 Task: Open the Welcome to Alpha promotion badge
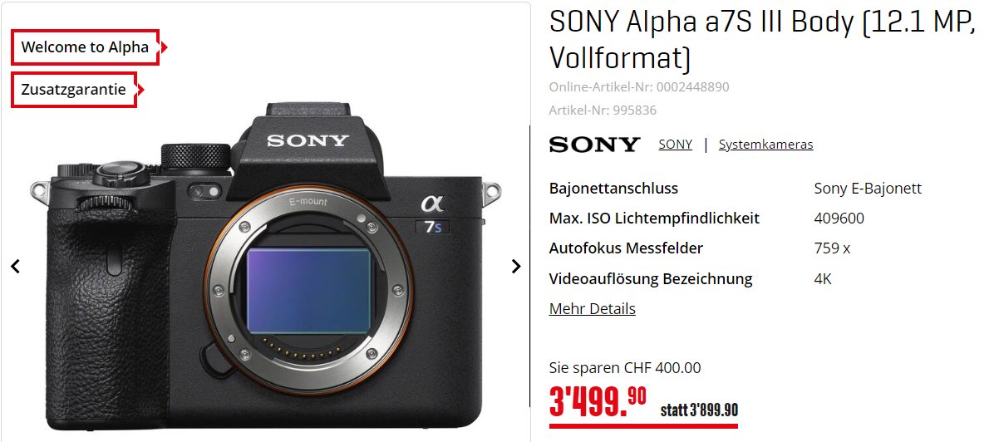(x=85, y=47)
